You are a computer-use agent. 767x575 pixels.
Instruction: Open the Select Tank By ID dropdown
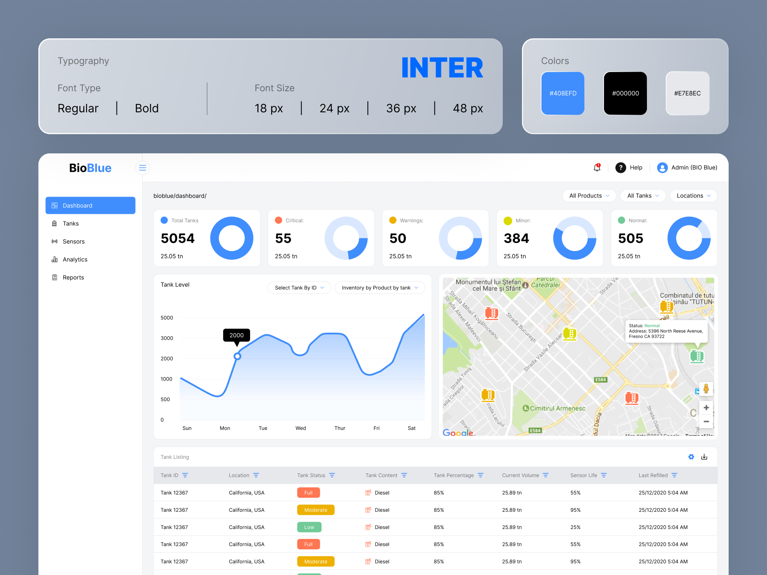(x=299, y=287)
